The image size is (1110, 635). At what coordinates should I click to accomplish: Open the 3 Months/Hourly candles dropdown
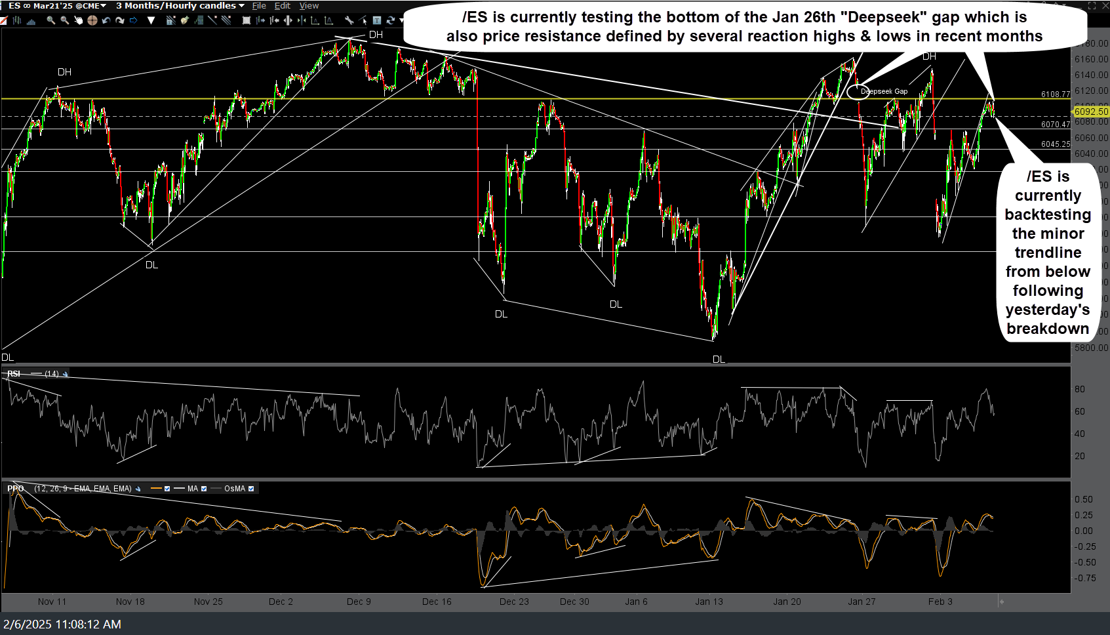tap(177, 5)
